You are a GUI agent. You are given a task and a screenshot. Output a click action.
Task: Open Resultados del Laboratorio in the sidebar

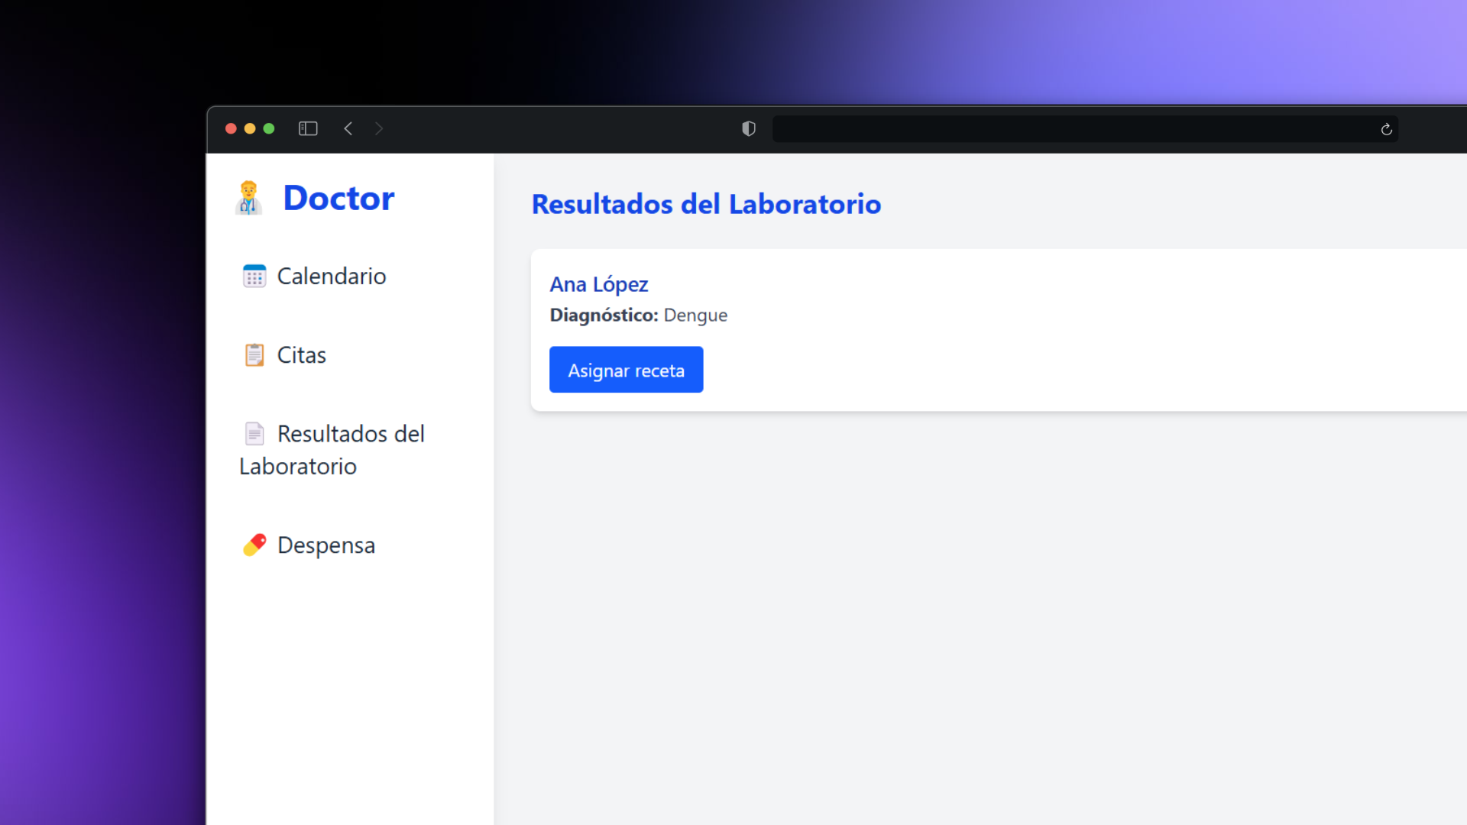[x=332, y=450]
